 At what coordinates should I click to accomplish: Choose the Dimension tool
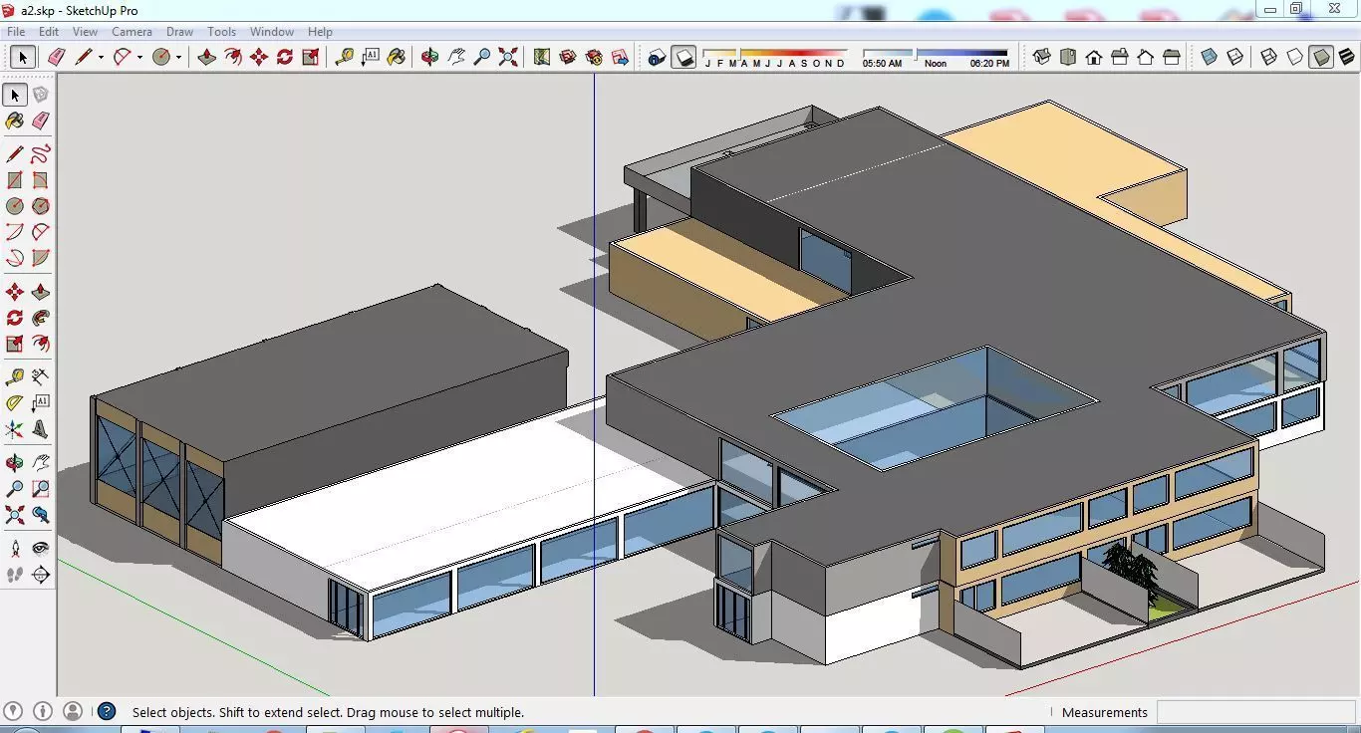(40, 376)
